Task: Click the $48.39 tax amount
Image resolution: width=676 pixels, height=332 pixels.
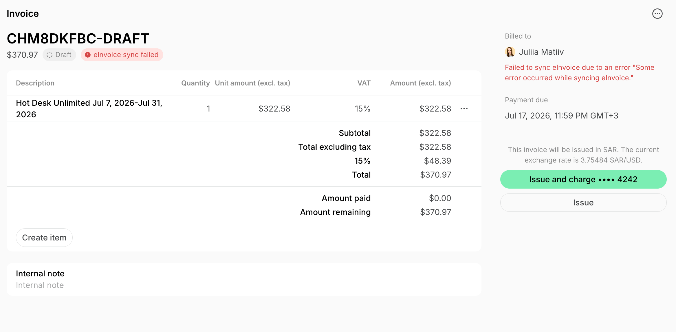Action: coord(437,161)
